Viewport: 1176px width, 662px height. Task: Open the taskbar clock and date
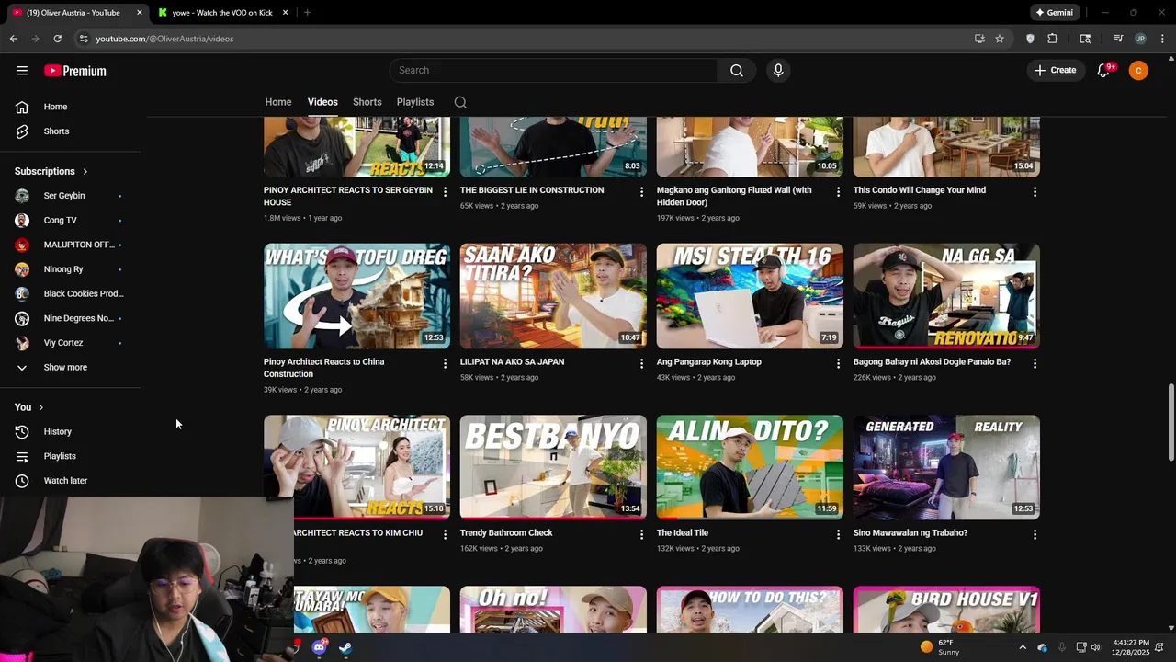[1131, 647]
